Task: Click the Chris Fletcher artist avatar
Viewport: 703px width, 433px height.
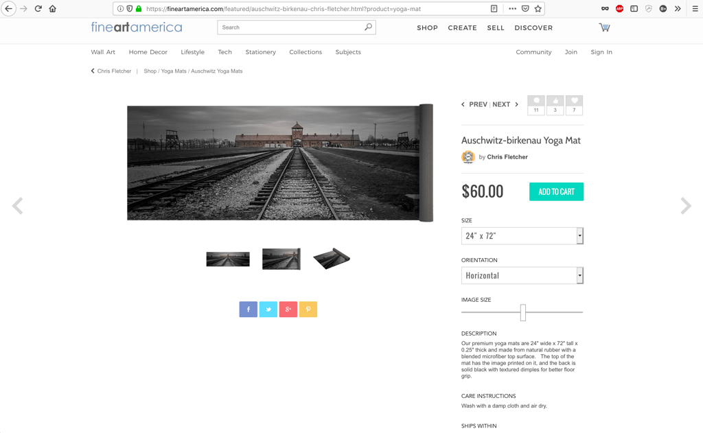Action: [x=468, y=157]
